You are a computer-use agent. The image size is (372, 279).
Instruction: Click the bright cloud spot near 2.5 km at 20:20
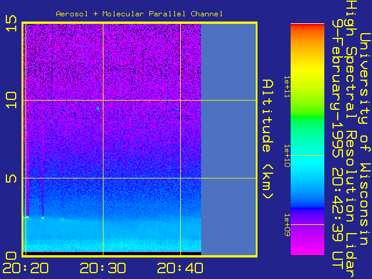pyautogui.click(x=27, y=217)
